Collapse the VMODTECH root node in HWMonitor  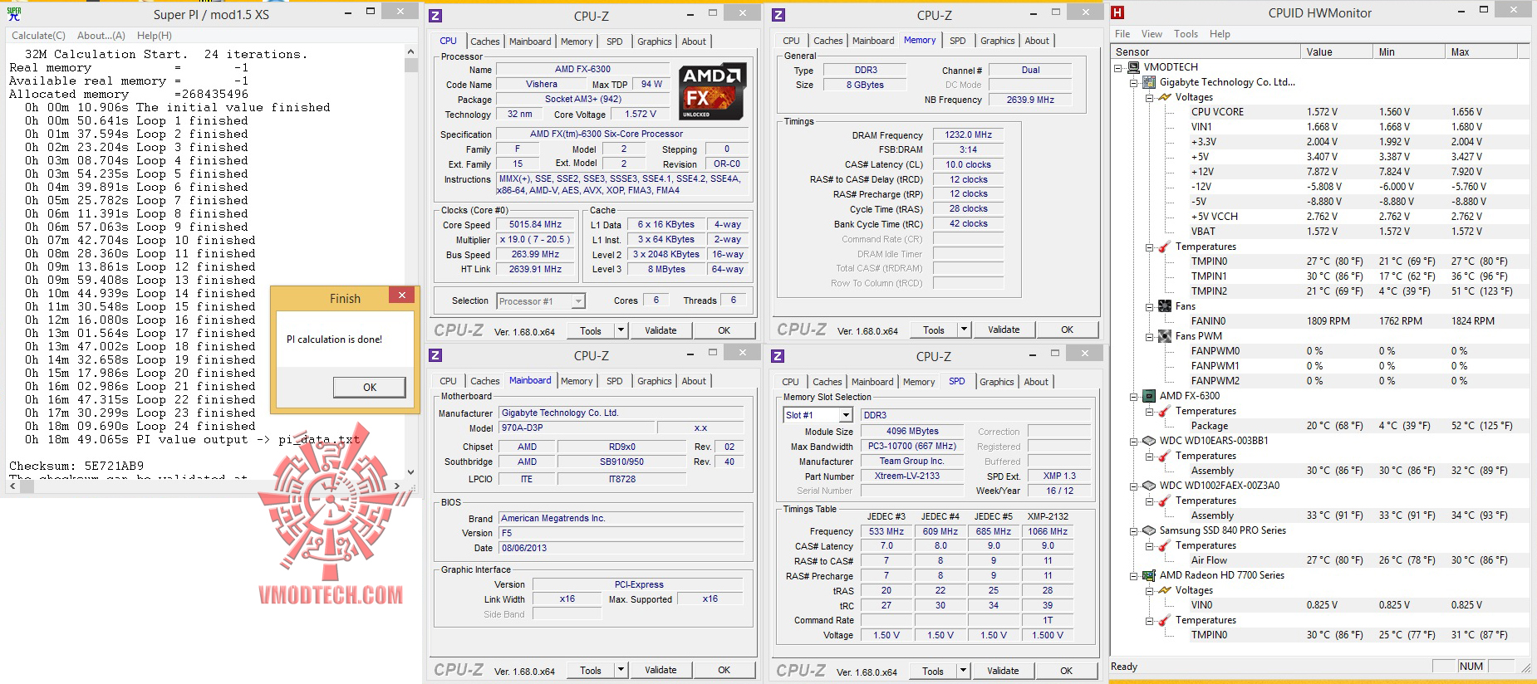(1118, 68)
